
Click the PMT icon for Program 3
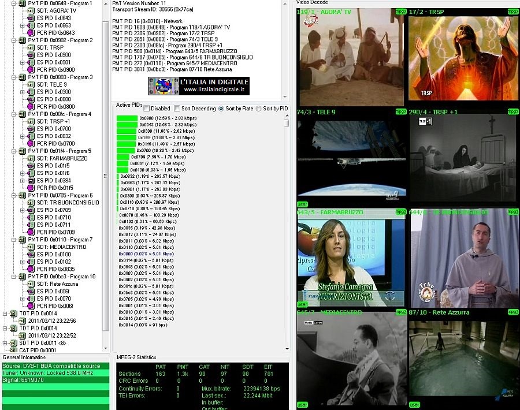[x=22, y=77]
